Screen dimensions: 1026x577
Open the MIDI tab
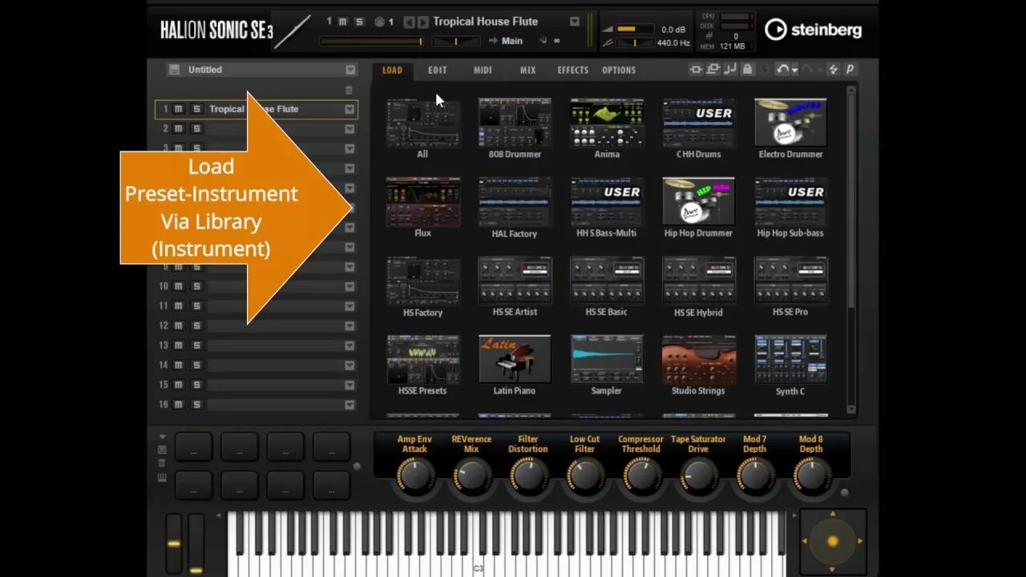click(483, 70)
